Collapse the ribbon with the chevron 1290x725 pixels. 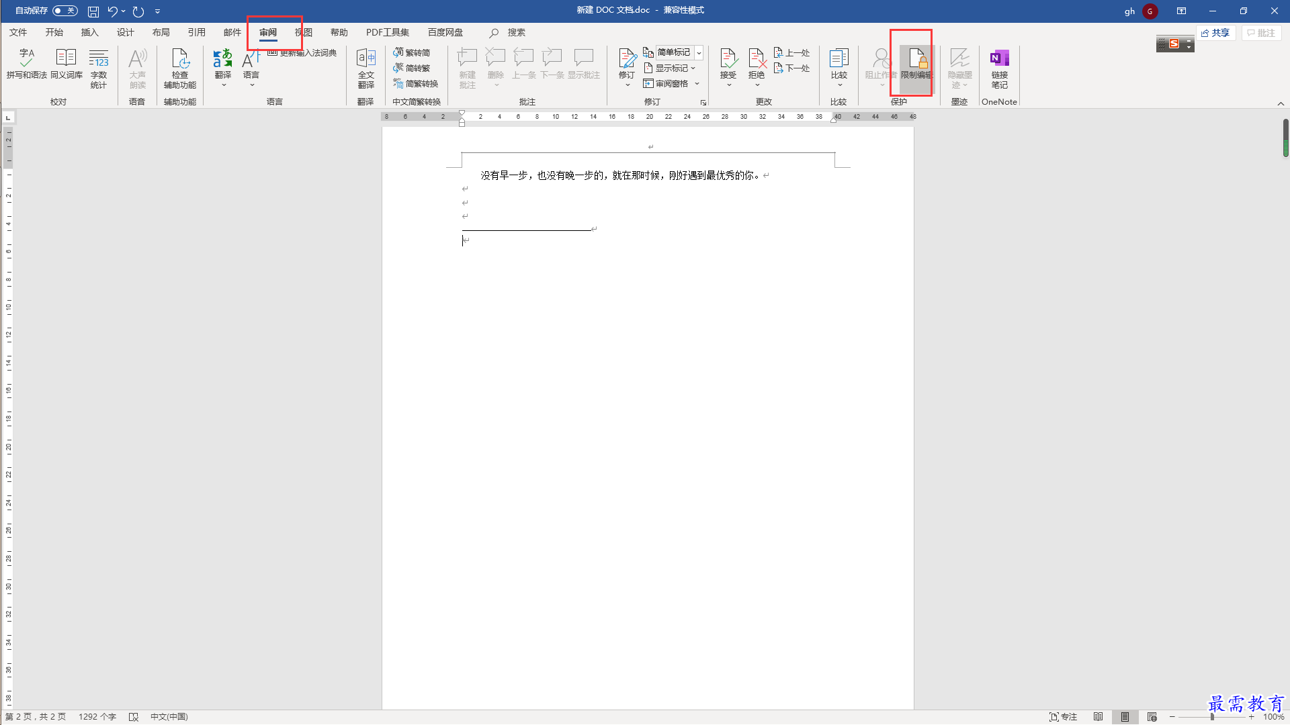1281,103
